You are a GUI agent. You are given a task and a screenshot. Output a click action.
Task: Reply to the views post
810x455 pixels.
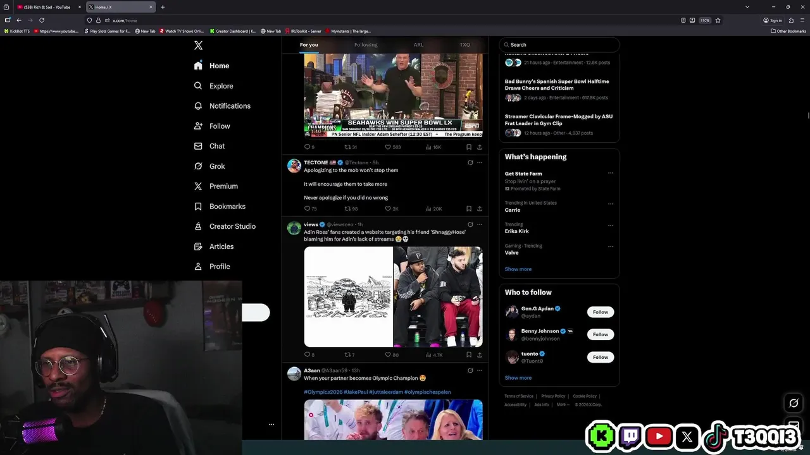click(x=309, y=355)
